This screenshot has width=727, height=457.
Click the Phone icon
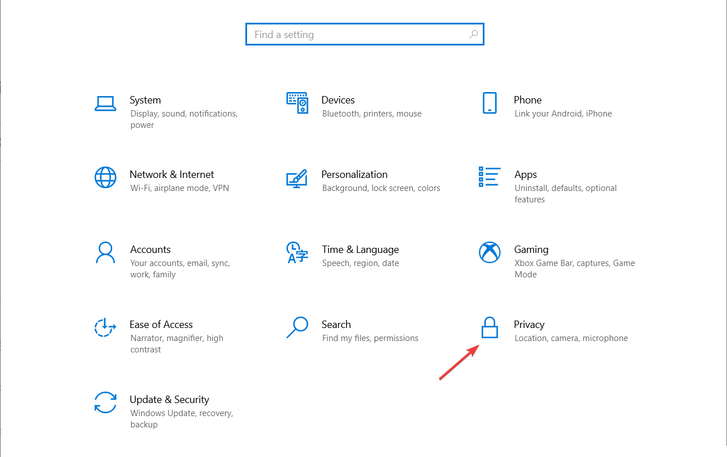(x=490, y=103)
